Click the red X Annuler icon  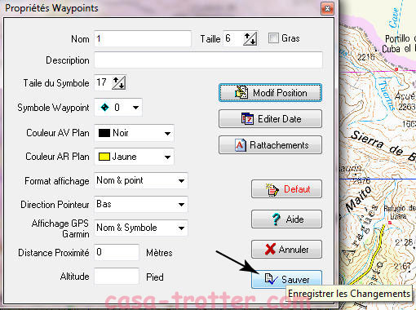coord(270,249)
